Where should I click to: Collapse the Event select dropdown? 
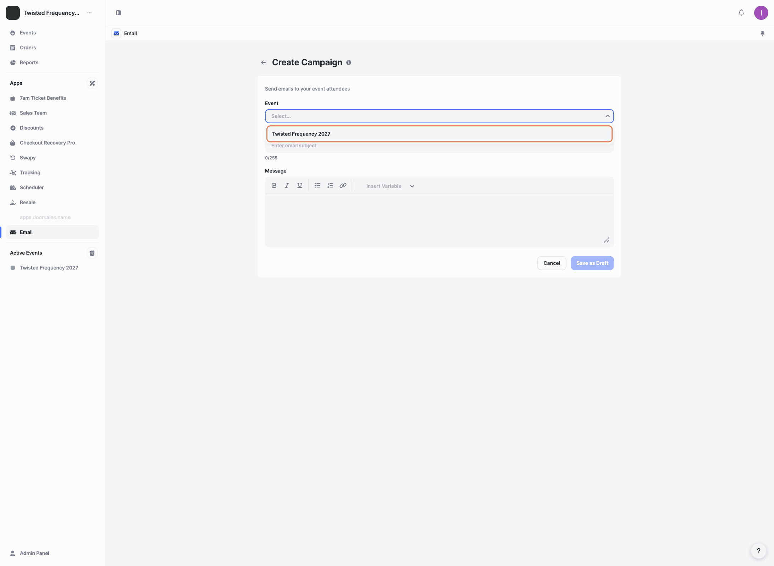(x=607, y=116)
